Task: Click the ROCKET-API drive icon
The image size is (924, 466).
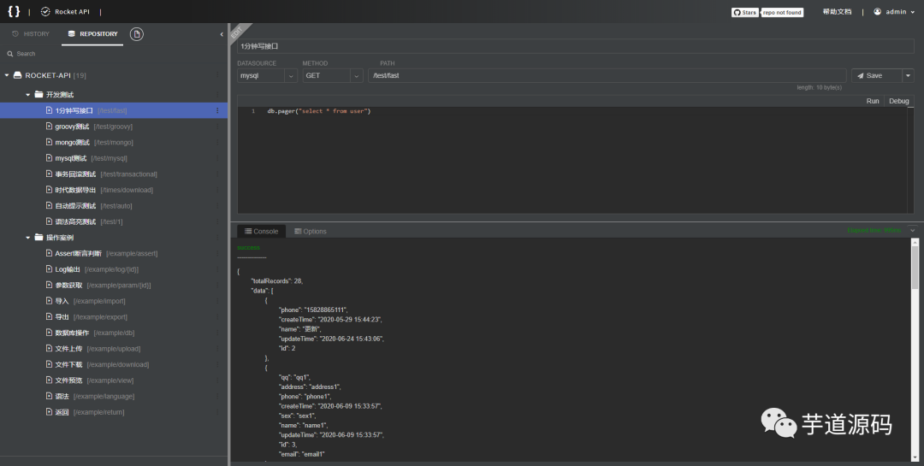Action: pyautogui.click(x=18, y=75)
